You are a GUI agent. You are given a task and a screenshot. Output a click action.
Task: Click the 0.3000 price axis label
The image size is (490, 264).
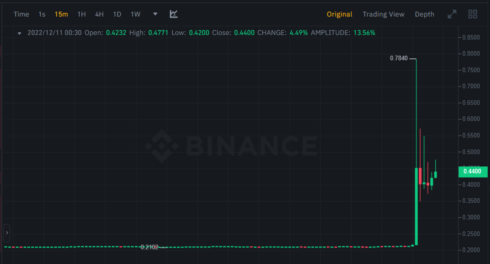tap(471, 217)
